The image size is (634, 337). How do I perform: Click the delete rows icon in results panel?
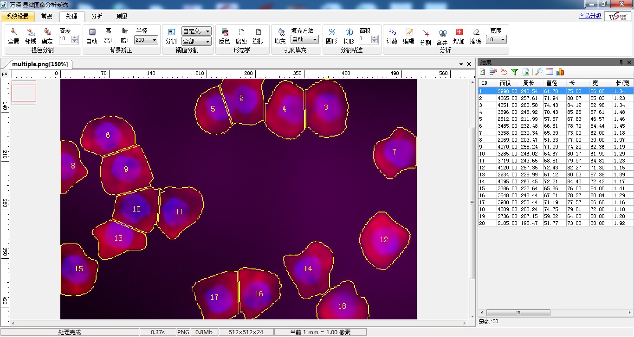click(x=493, y=72)
